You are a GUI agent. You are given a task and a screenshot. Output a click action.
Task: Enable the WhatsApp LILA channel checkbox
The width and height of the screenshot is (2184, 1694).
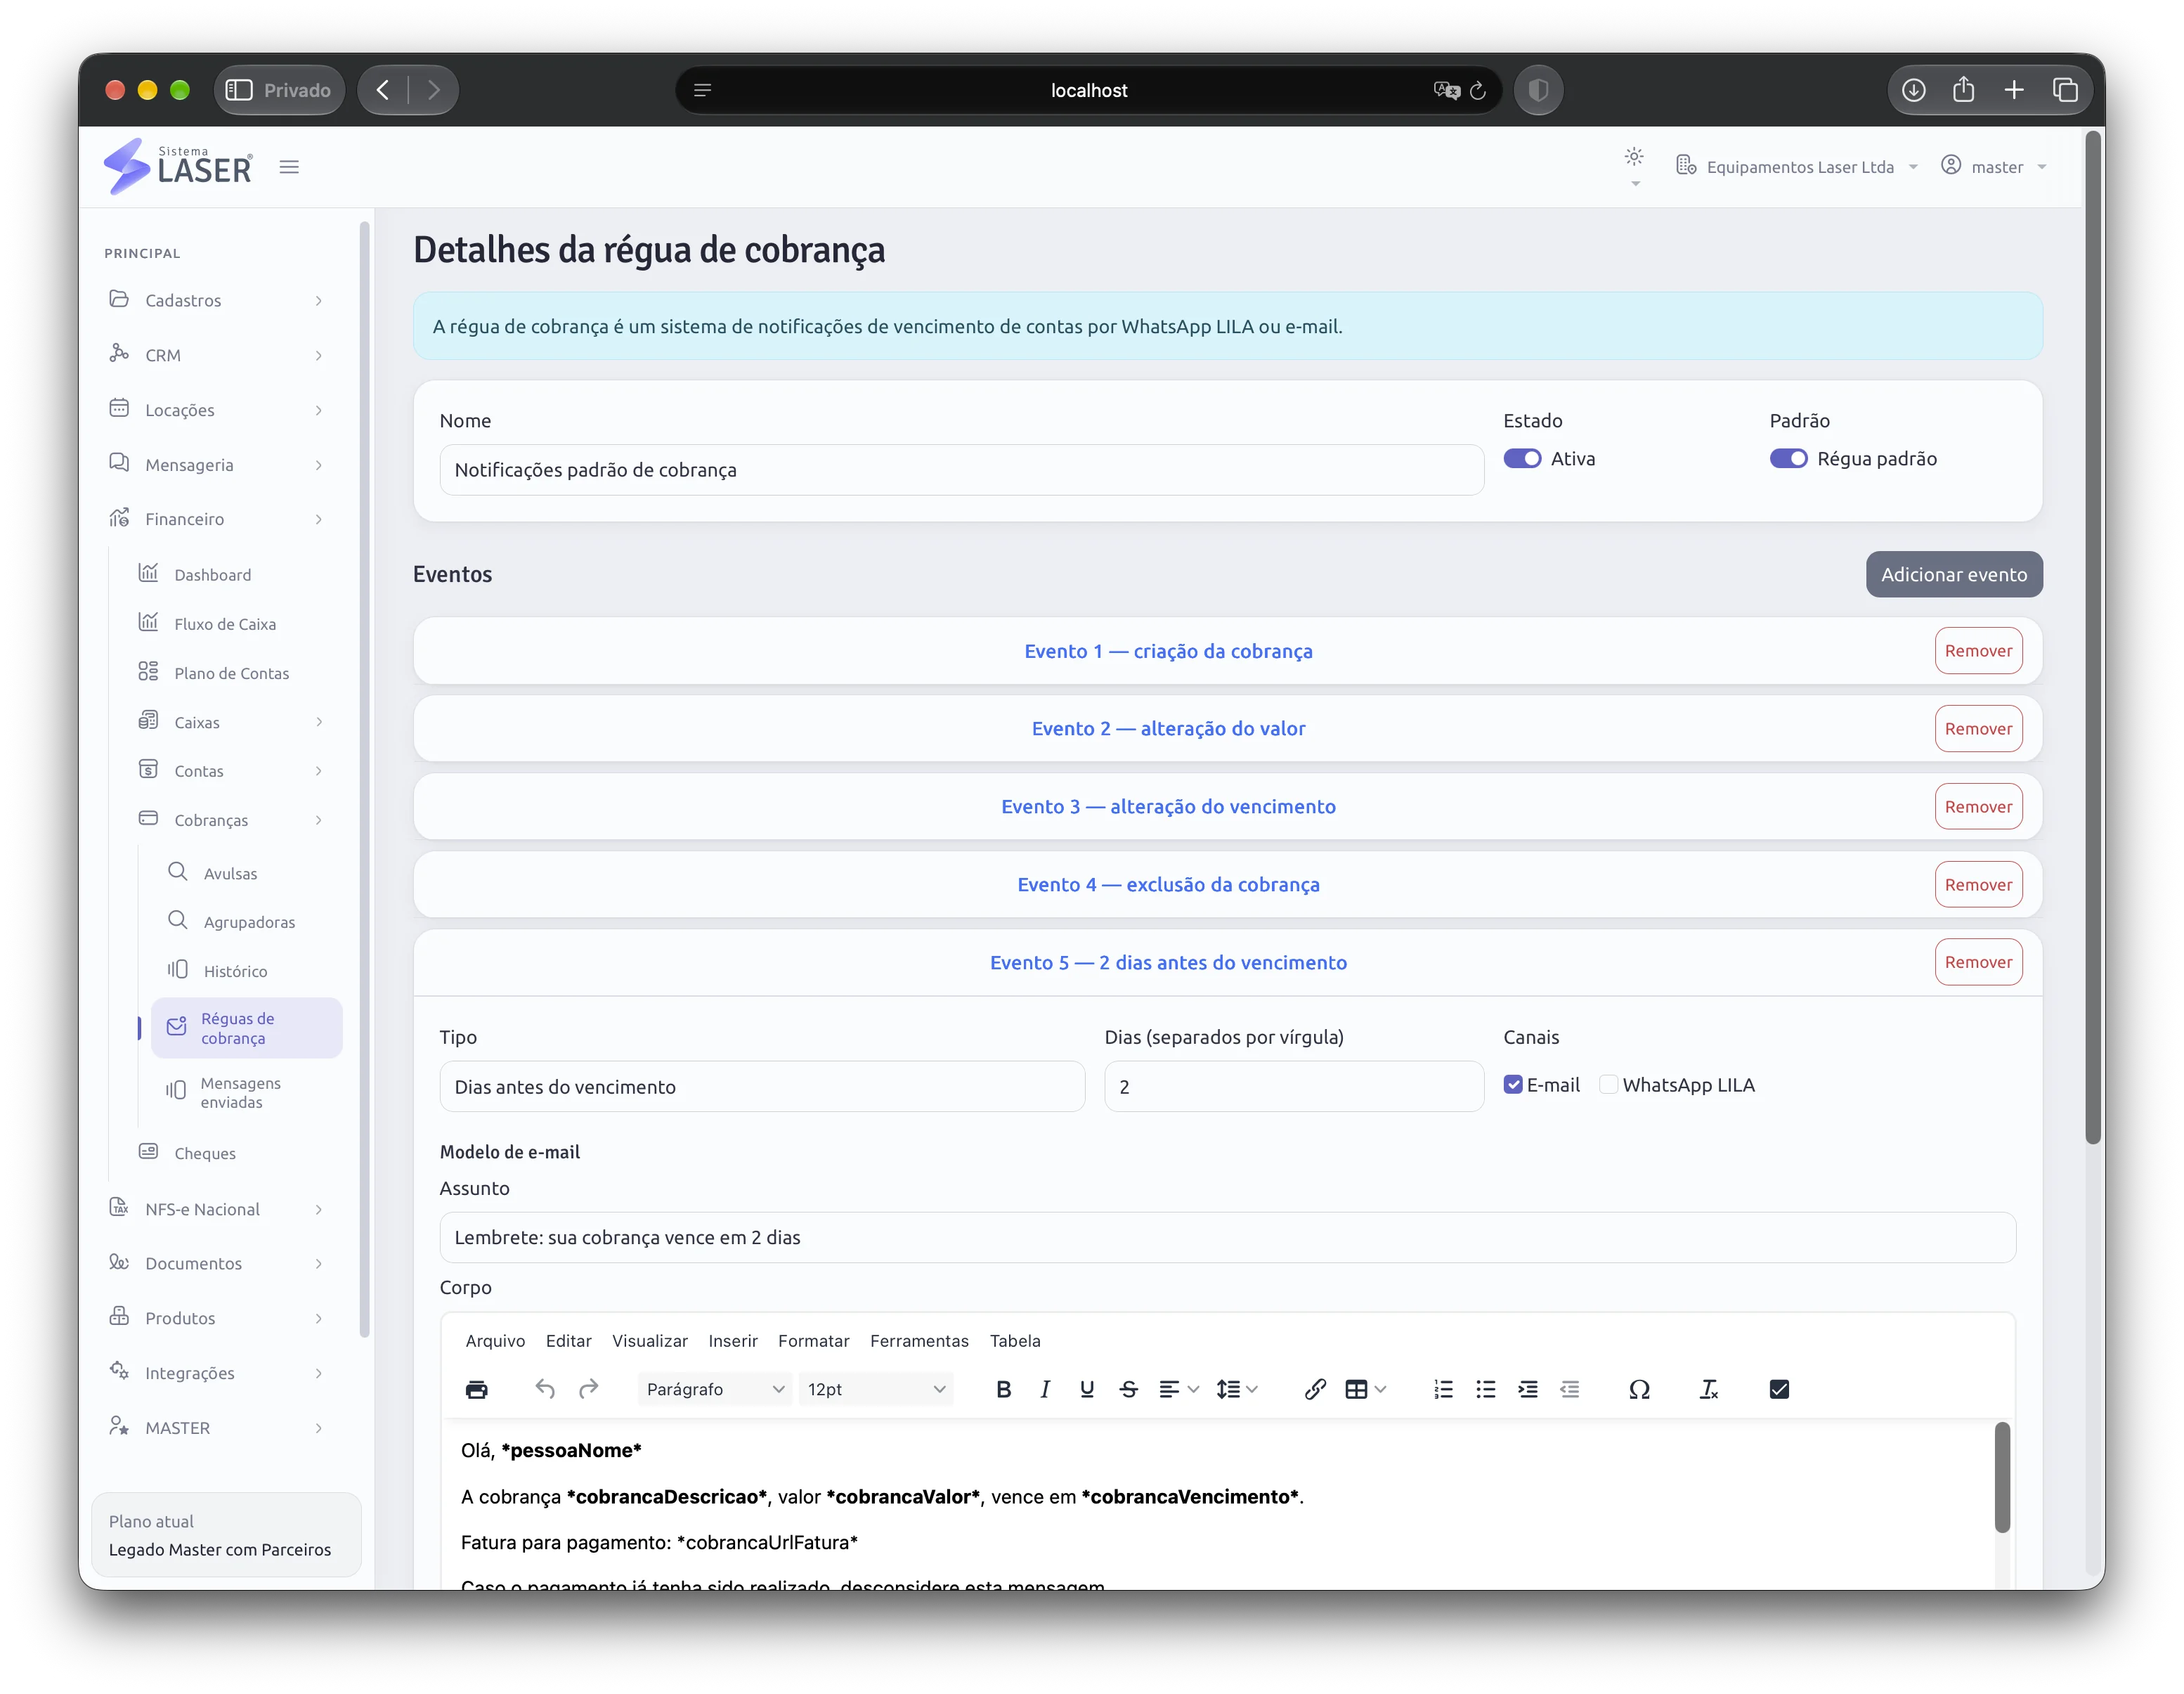click(1608, 1085)
